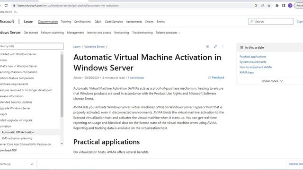Open Networking nav item

121,33
